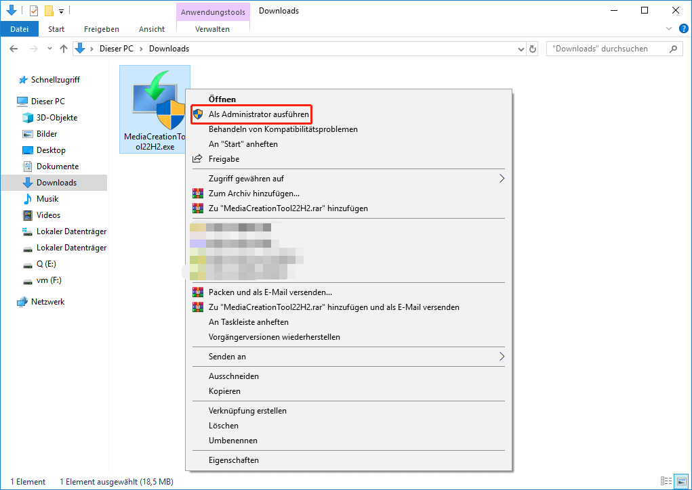Open Desktop folder in the sidebar
The width and height of the screenshot is (692, 490).
tap(51, 150)
